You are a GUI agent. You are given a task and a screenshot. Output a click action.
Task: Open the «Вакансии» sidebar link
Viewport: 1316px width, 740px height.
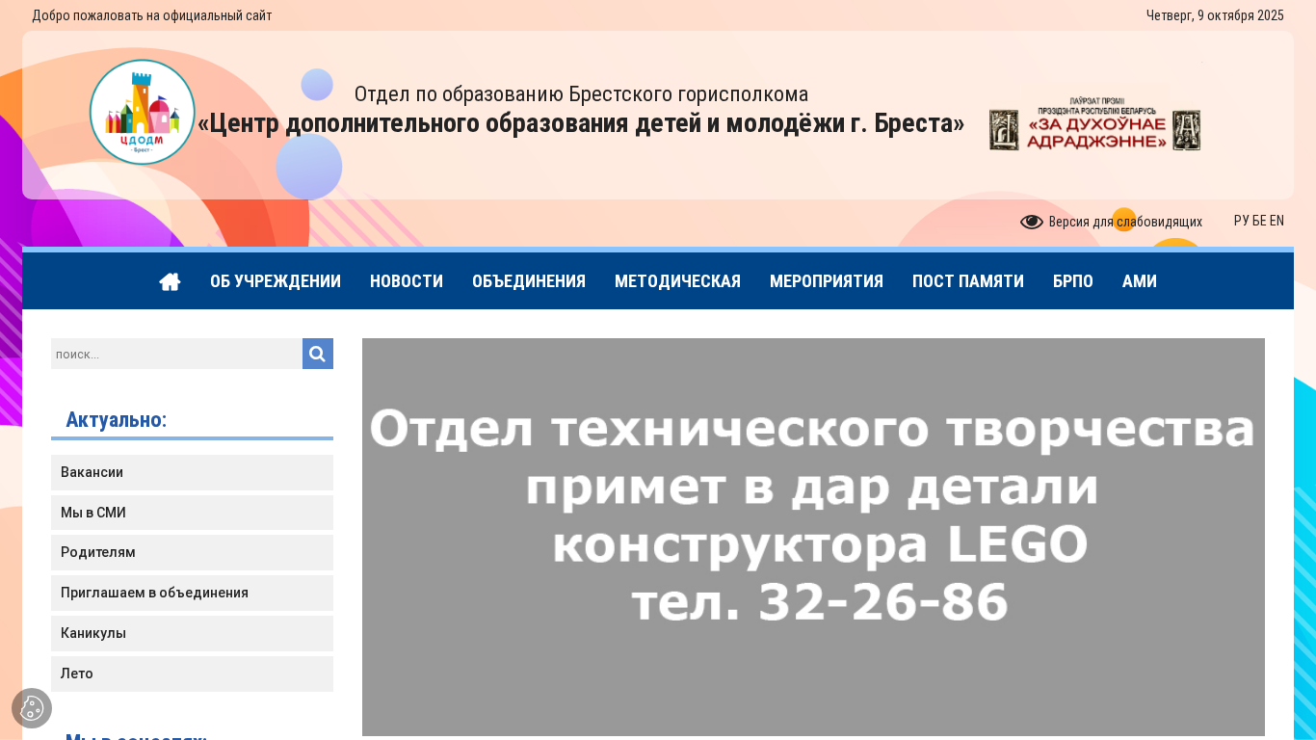tap(192, 472)
